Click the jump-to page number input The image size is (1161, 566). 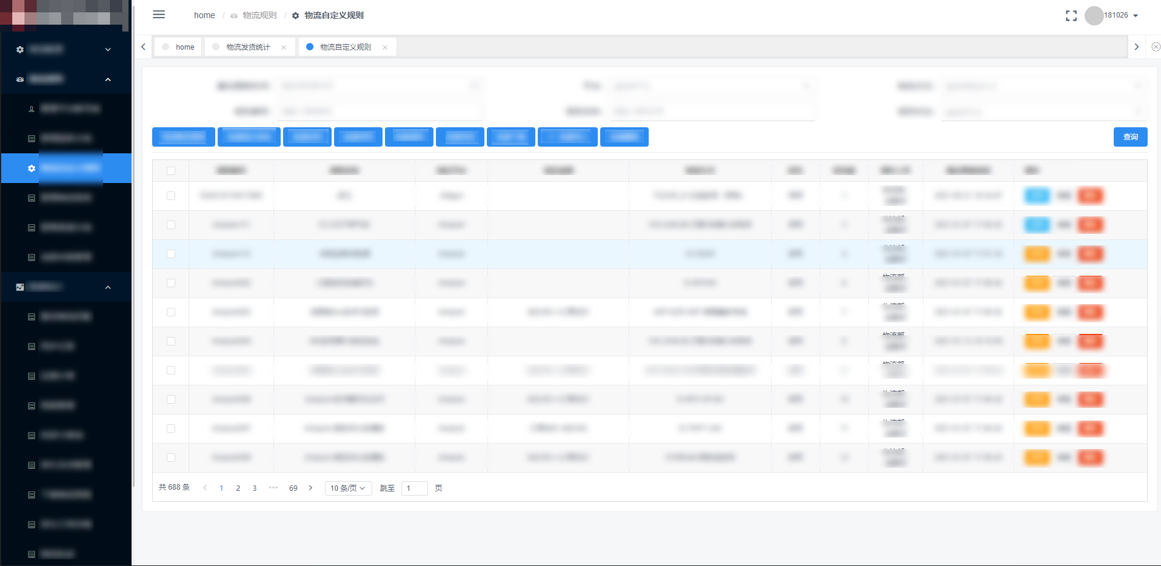click(415, 488)
